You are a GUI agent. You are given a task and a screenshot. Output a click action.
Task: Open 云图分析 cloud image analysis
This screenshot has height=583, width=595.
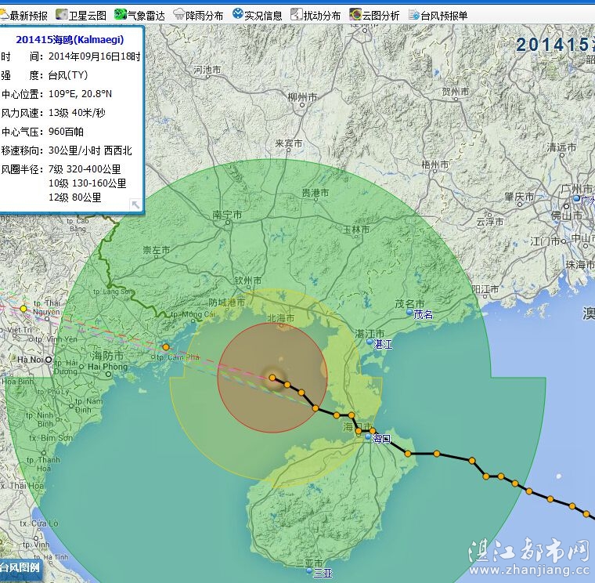tap(374, 15)
